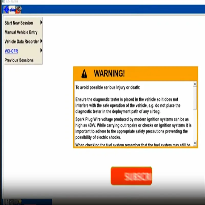Click inside the warning message text area

tap(134, 114)
